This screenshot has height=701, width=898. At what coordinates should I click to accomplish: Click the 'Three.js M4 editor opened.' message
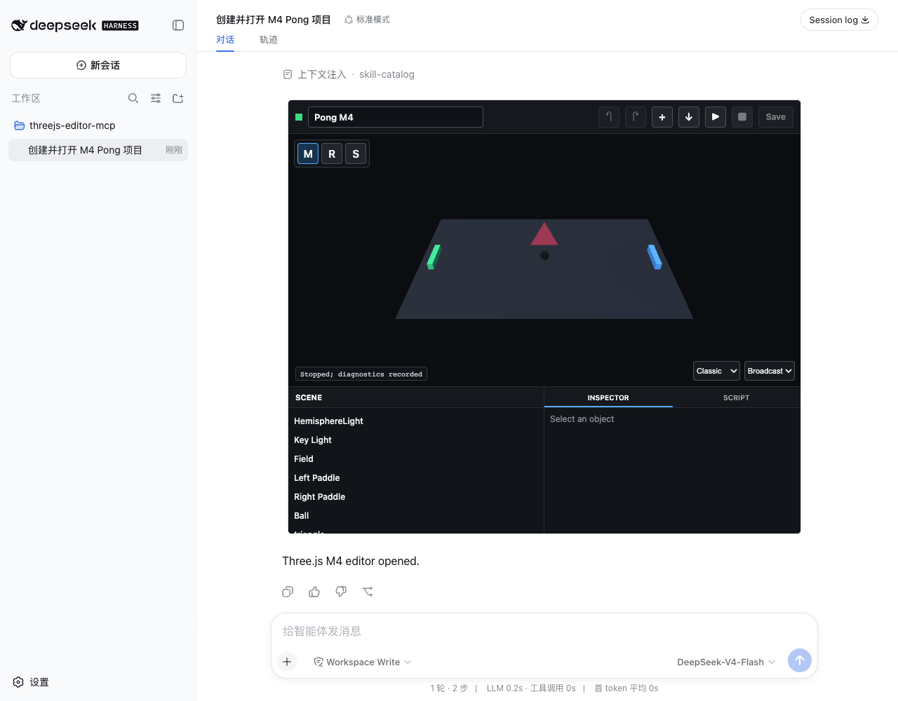pos(351,561)
